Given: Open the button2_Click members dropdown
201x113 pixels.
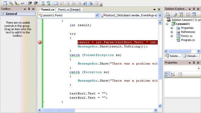Looking at the screenshot, I should (160, 15).
